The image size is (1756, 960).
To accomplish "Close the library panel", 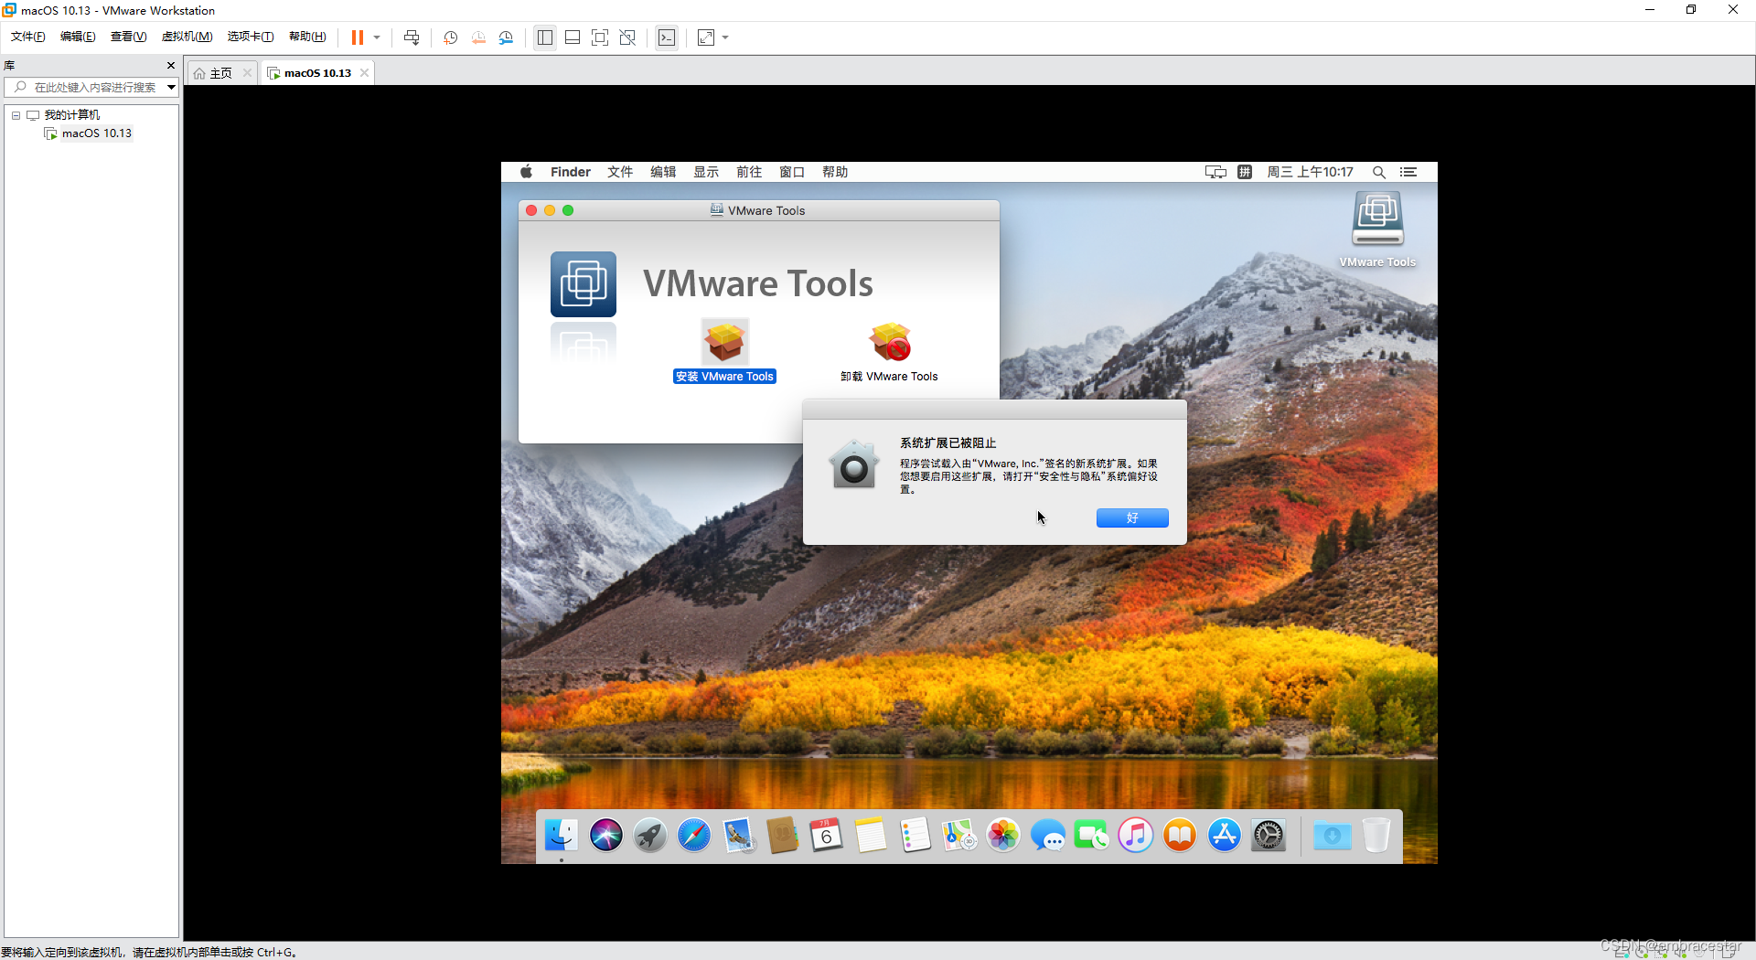I will (171, 65).
